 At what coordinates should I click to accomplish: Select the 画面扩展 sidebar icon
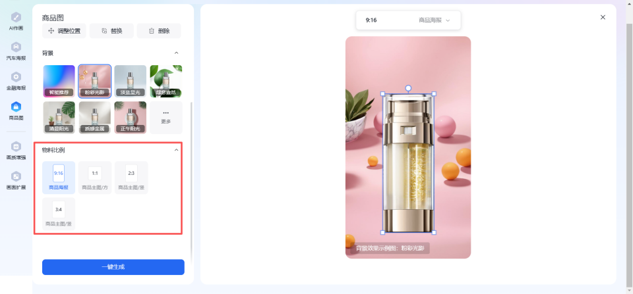(16, 180)
